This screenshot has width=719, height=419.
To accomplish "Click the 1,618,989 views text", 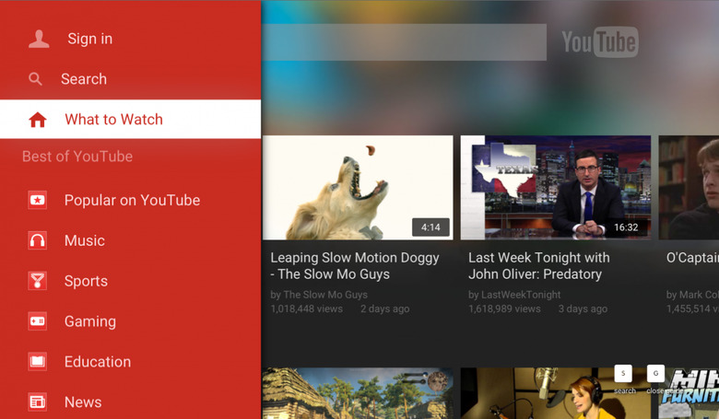I will (504, 308).
